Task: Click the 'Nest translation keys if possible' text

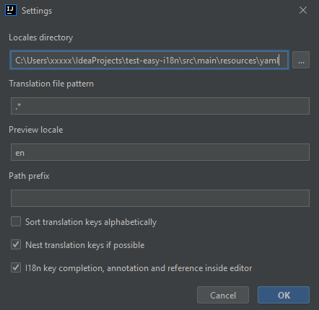Action: (85, 245)
